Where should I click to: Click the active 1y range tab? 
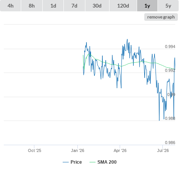point(147,6)
